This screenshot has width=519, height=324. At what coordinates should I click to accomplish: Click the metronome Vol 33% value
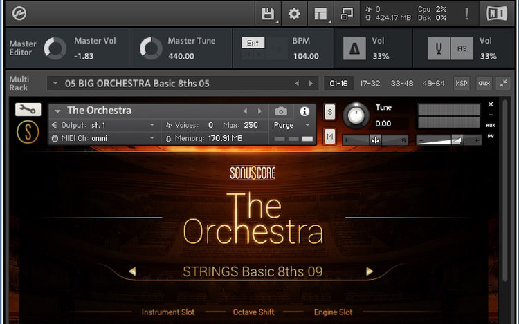click(381, 56)
